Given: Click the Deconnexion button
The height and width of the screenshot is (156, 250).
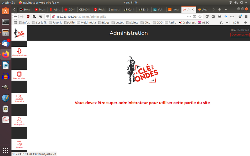Looking at the screenshot, I should tap(240, 35).
